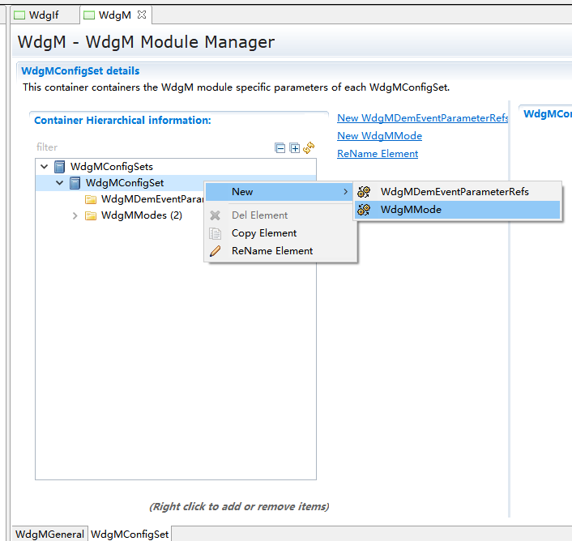This screenshot has width=572, height=541.
Task: Expand the WdgMModes (2) folder
Action: coord(75,215)
